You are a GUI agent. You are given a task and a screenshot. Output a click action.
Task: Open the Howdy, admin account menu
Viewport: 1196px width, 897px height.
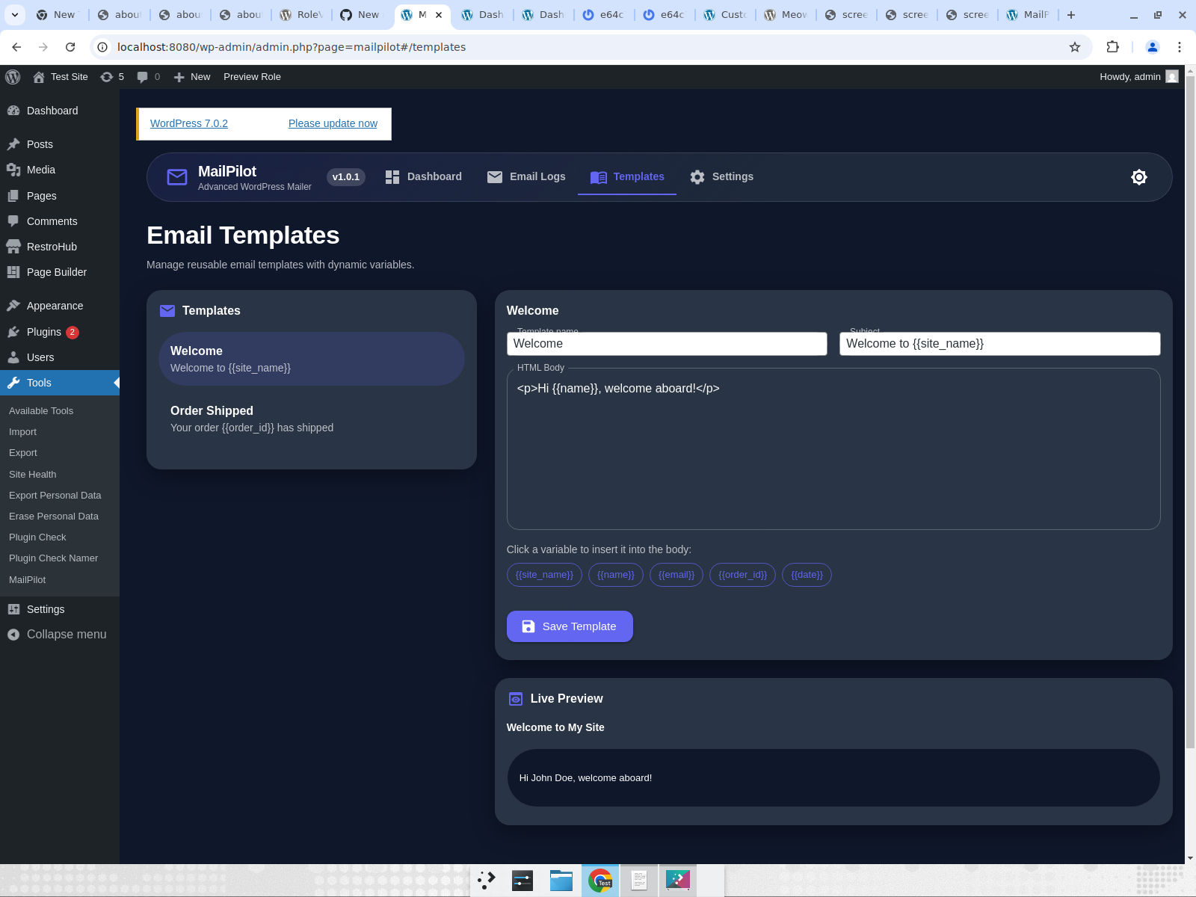click(1138, 77)
